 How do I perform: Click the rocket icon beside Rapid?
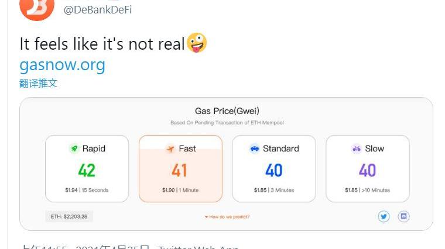(74, 149)
